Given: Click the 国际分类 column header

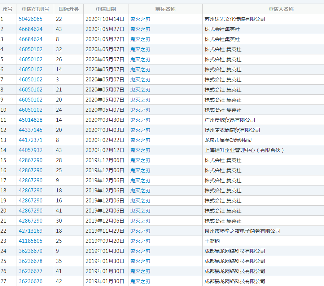Looking at the screenshot, I should pos(69,9).
